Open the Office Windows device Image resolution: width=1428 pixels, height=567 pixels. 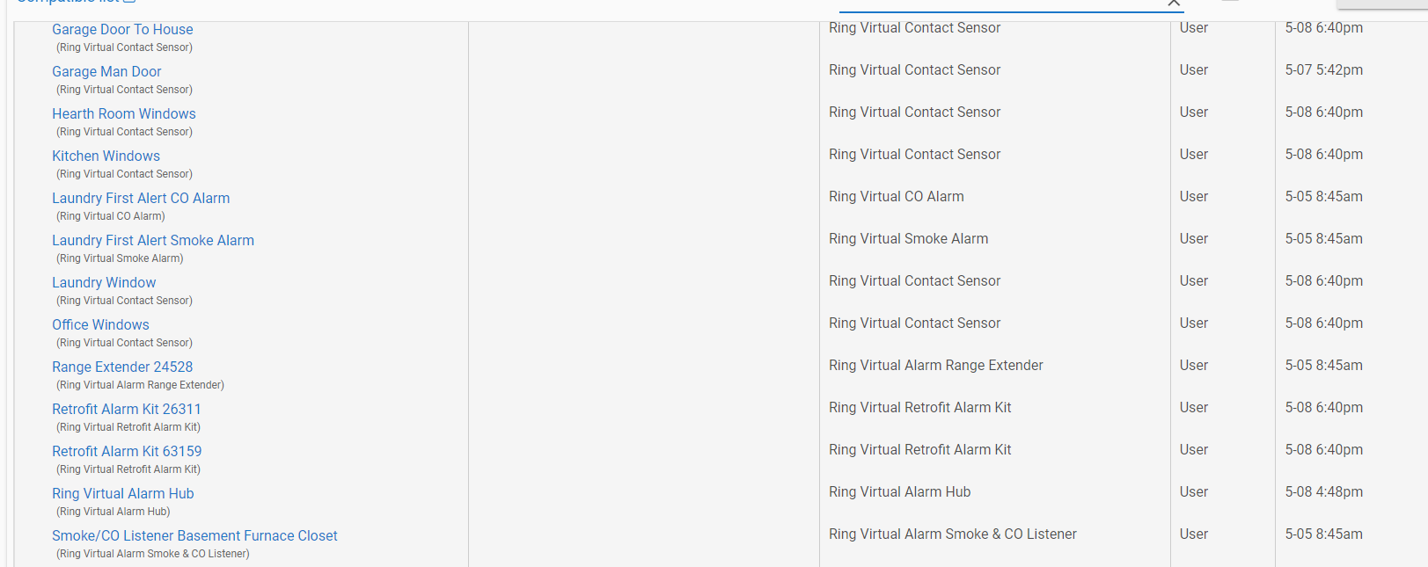(x=100, y=324)
